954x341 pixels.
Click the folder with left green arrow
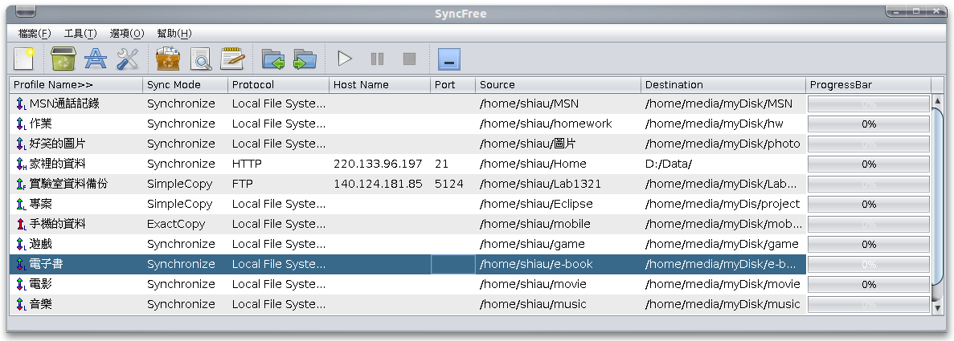point(273,59)
